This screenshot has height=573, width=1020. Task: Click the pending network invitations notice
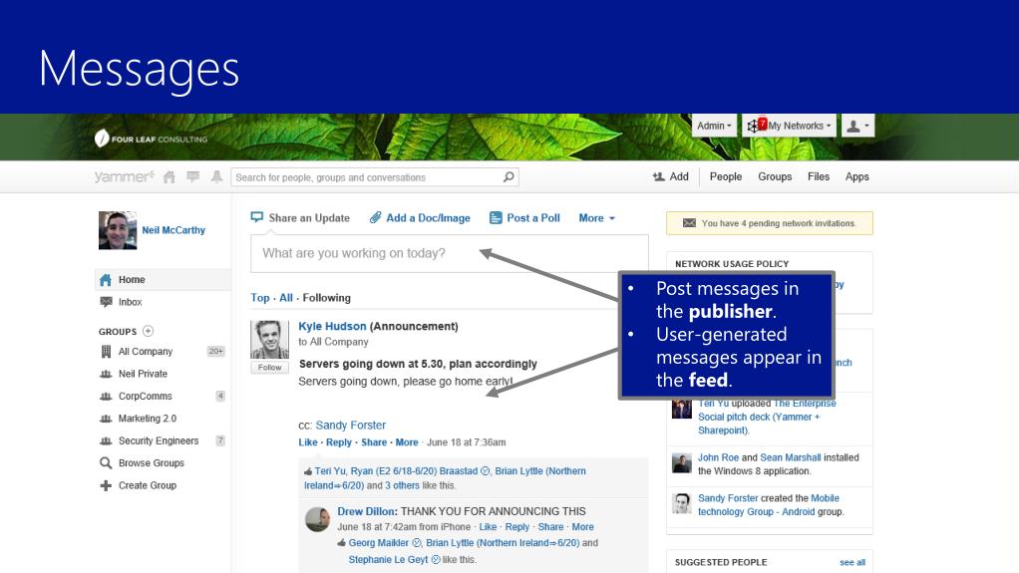770,223
